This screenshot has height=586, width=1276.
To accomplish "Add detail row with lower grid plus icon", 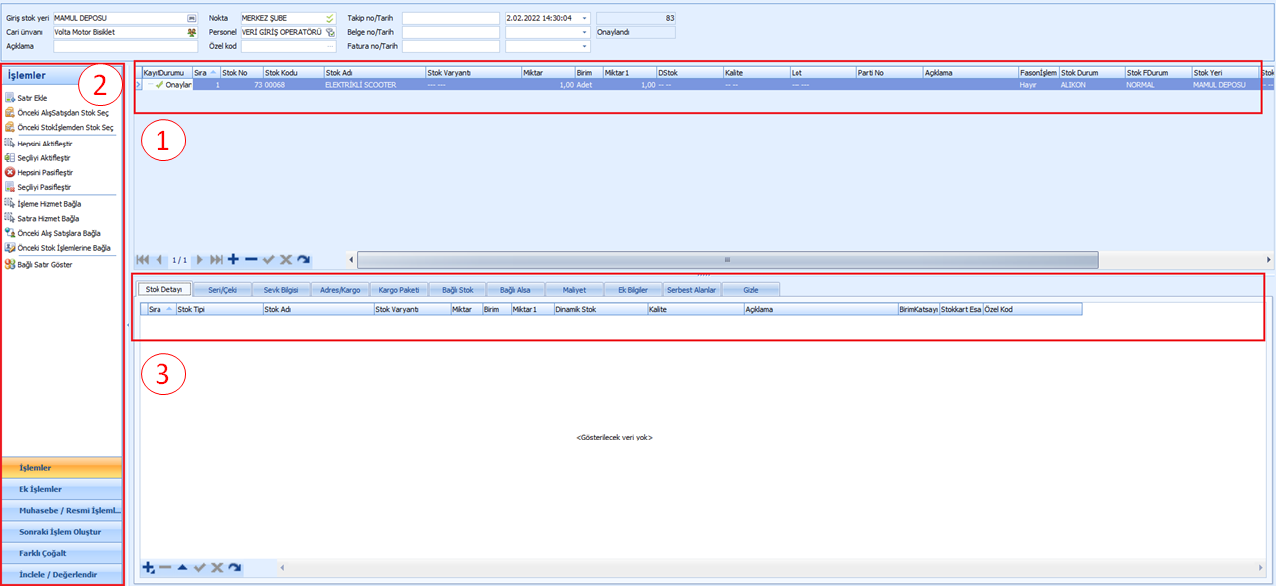I will pyautogui.click(x=149, y=567).
